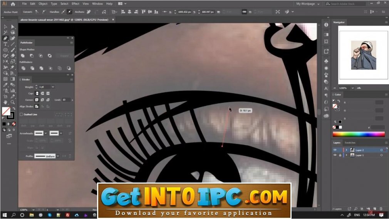This screenshot has width=389, height=219.
Task: Open the stroke Profile dropdown
Action: 58,156
